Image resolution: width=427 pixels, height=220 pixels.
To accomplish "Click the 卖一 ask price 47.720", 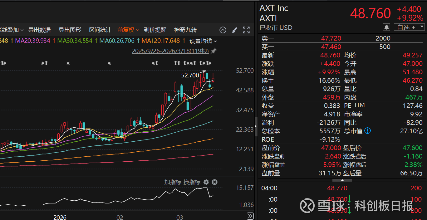I will [331, 38].
